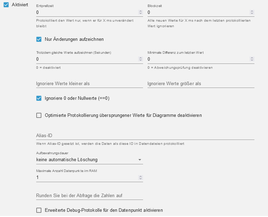Focus the Entprellzeit input field
This screenshot has width=268, height=217.
tap(87, 12)
